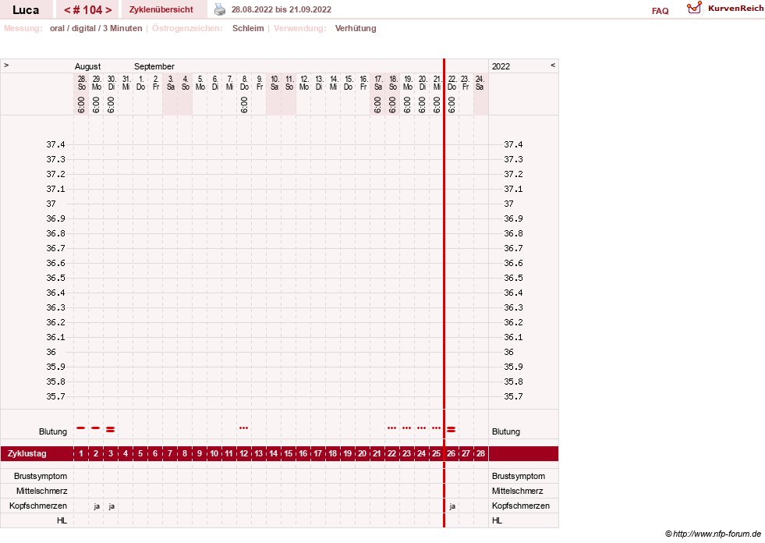Image resolution: width=765 pixels, height=543 pixels.
Task: Click the 'Verhütung' usage value
Action: 356,28
